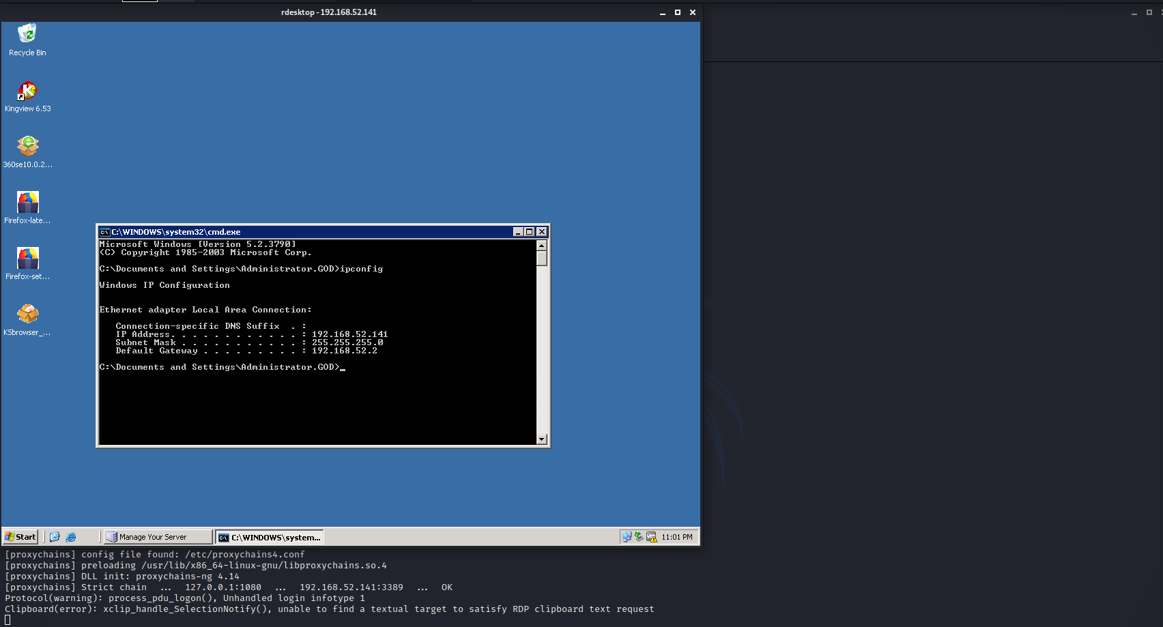The width and height of the screenshot is (1163, 627).
Task: Click the proxychains Strict chain terminal line
Action: point(229,587)
